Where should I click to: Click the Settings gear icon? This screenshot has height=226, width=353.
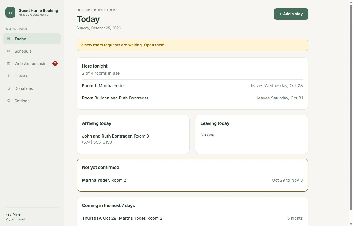(9, 101)
